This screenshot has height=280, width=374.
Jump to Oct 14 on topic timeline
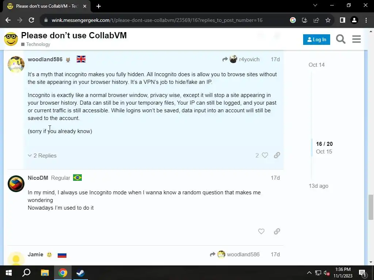[317, 65]
